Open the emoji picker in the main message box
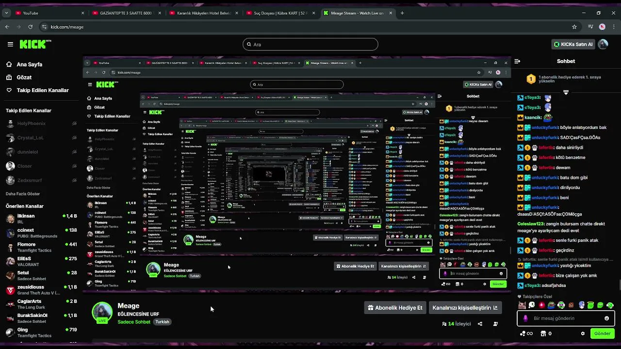 [x=606, y=318]
